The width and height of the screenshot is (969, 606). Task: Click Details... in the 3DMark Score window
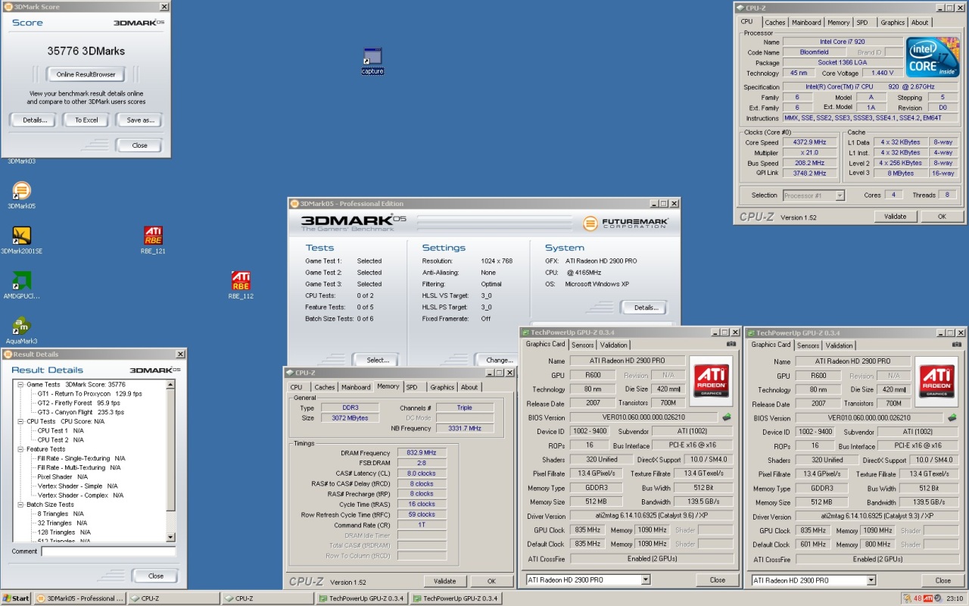(33, 120)
